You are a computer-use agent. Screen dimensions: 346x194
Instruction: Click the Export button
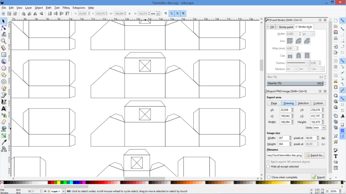[x=318, y=177]
